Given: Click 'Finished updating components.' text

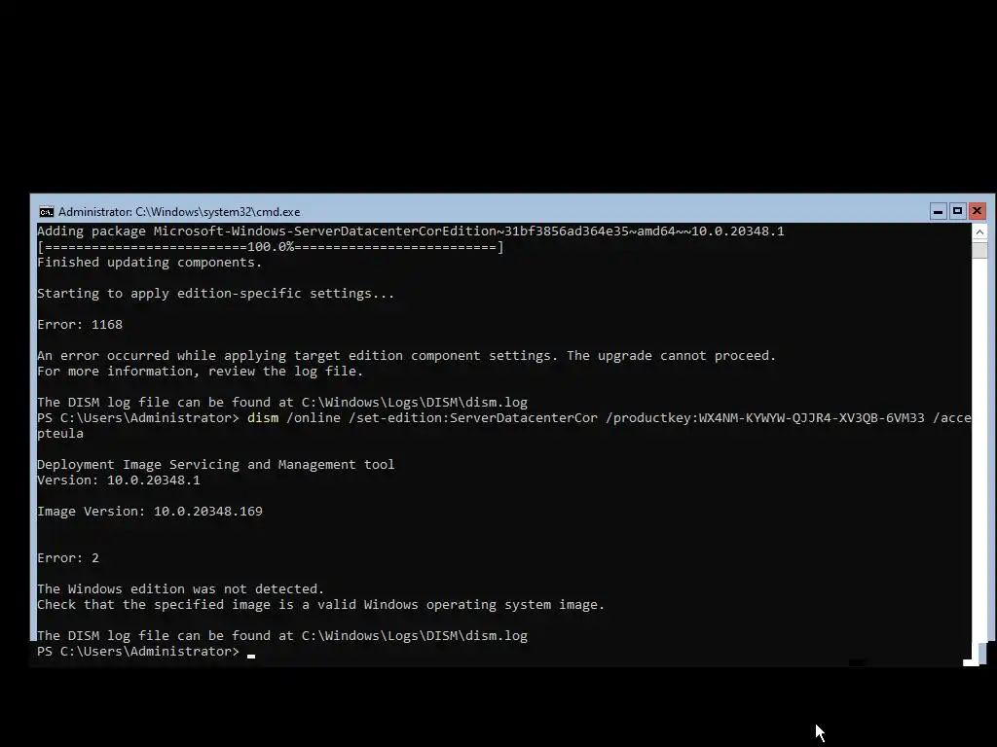Looking at the screenshot, I should tap(149, 263).
